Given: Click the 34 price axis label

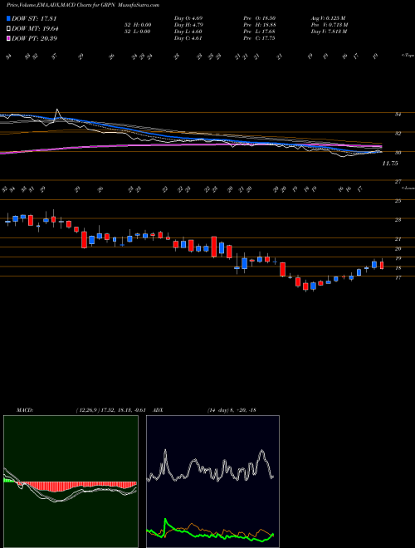Looking at the screenshot, I should tap(398, 115).
